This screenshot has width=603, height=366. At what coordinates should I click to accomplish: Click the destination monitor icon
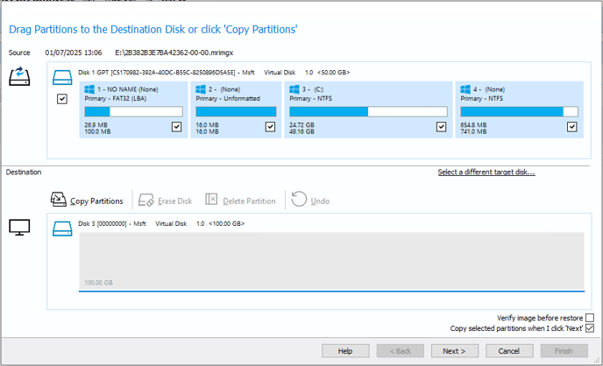pyautogui.click(x=19, y=227)
